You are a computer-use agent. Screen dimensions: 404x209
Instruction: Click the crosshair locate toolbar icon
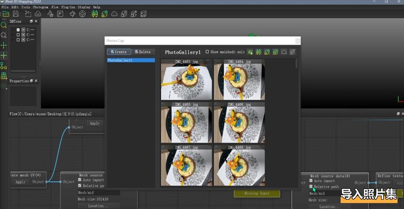72,14
